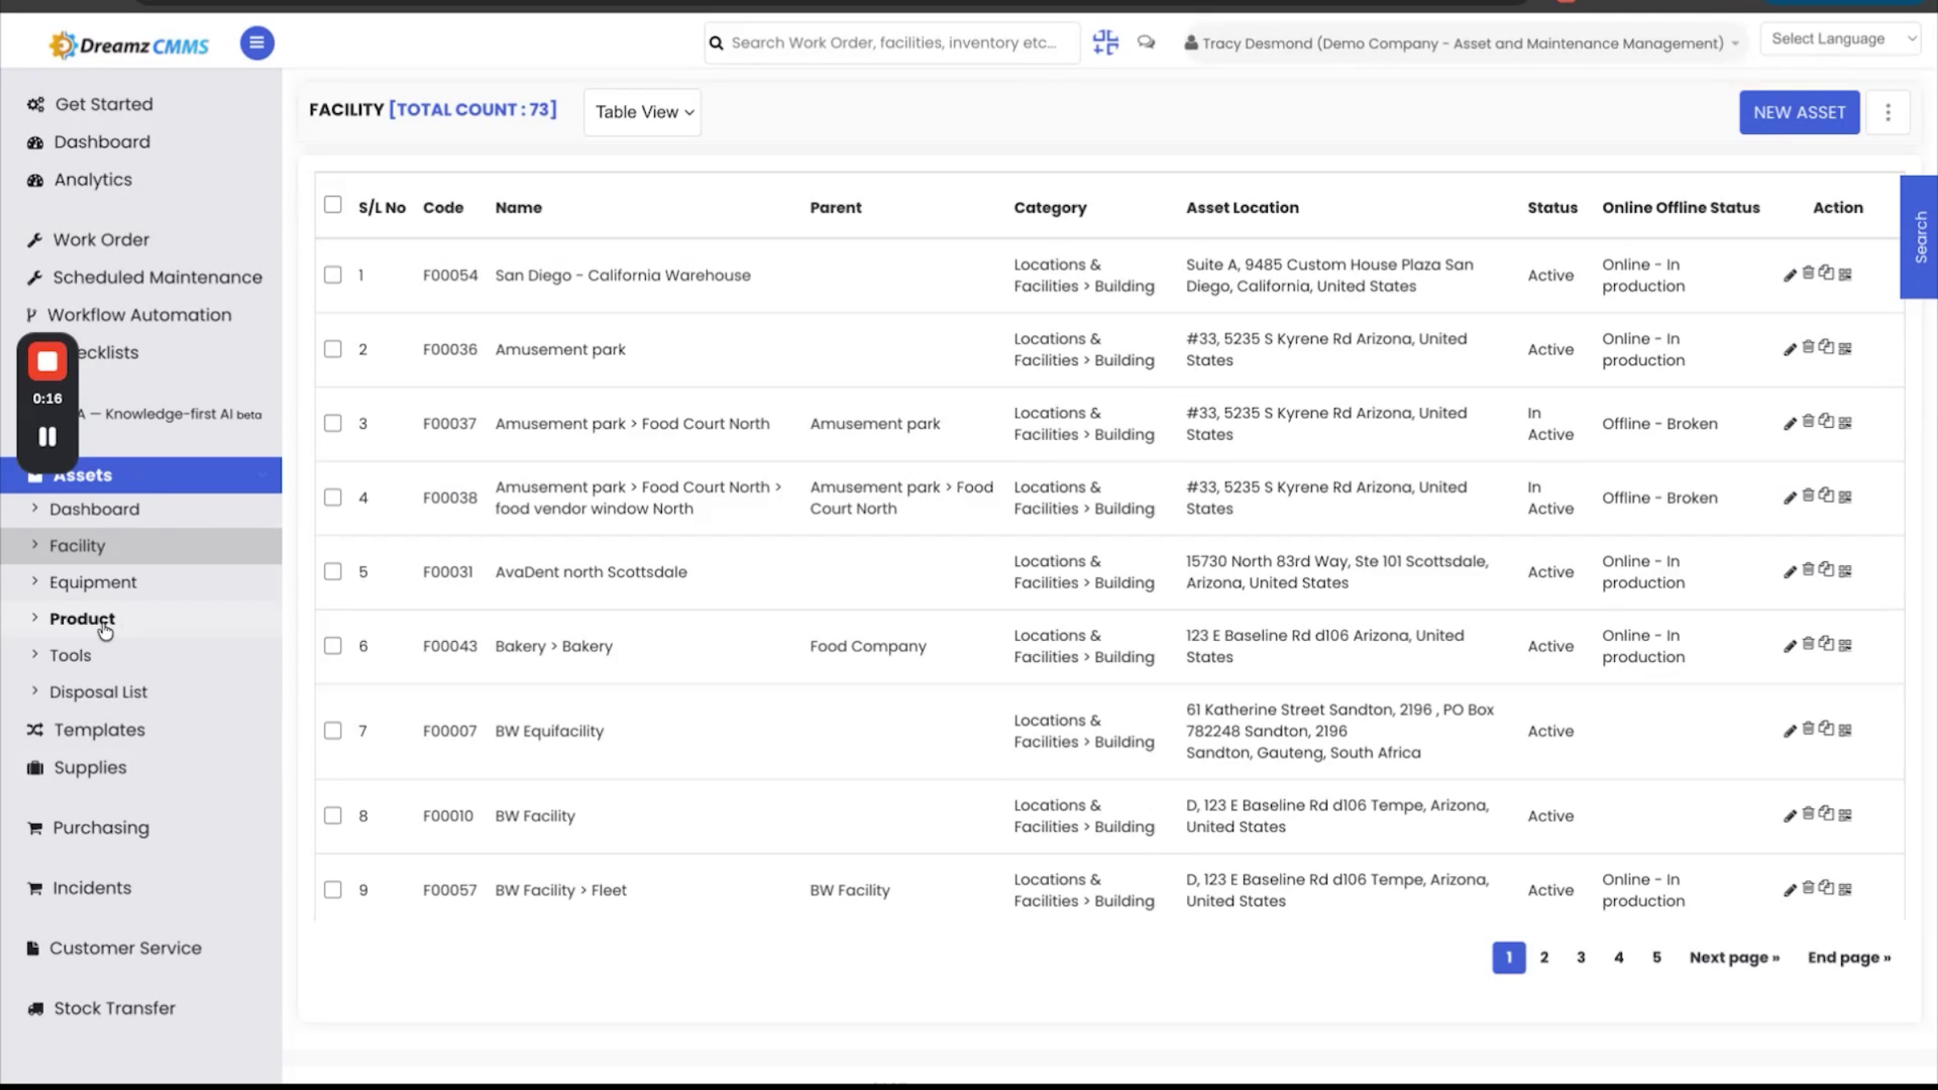The width and height of the screenshot is (1938, 1090).
Task: Click the global search input field
Action: point(894,43)
